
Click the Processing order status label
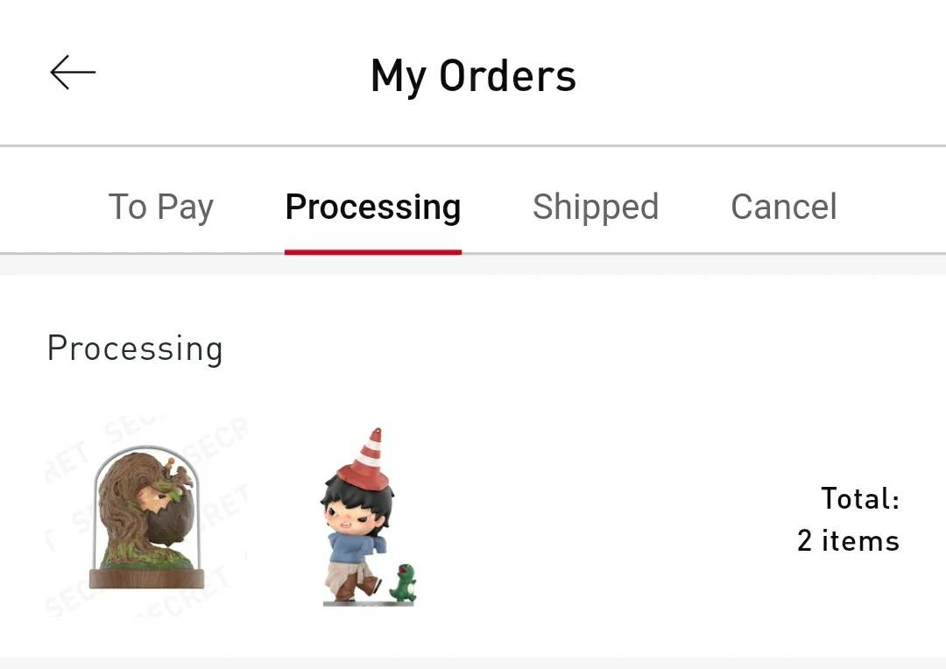click(135, 349)
